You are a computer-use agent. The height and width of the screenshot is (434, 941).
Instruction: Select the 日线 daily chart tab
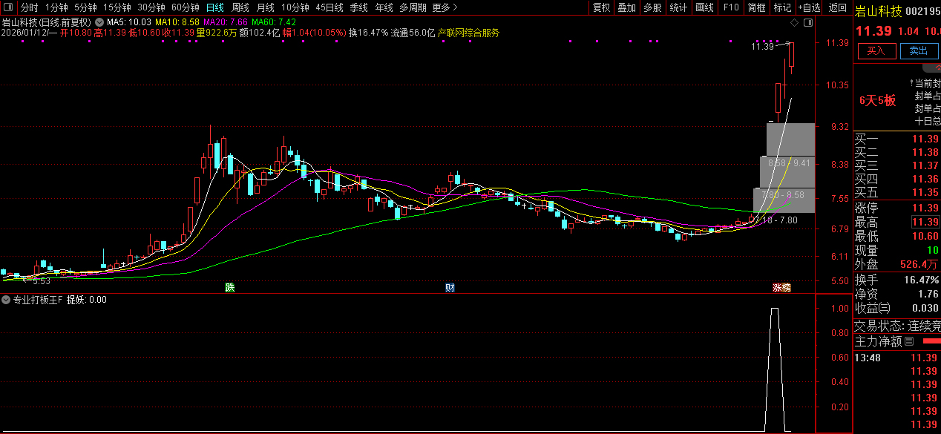(214, 7)
